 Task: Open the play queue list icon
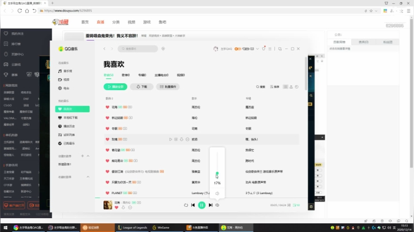[296, 205]
